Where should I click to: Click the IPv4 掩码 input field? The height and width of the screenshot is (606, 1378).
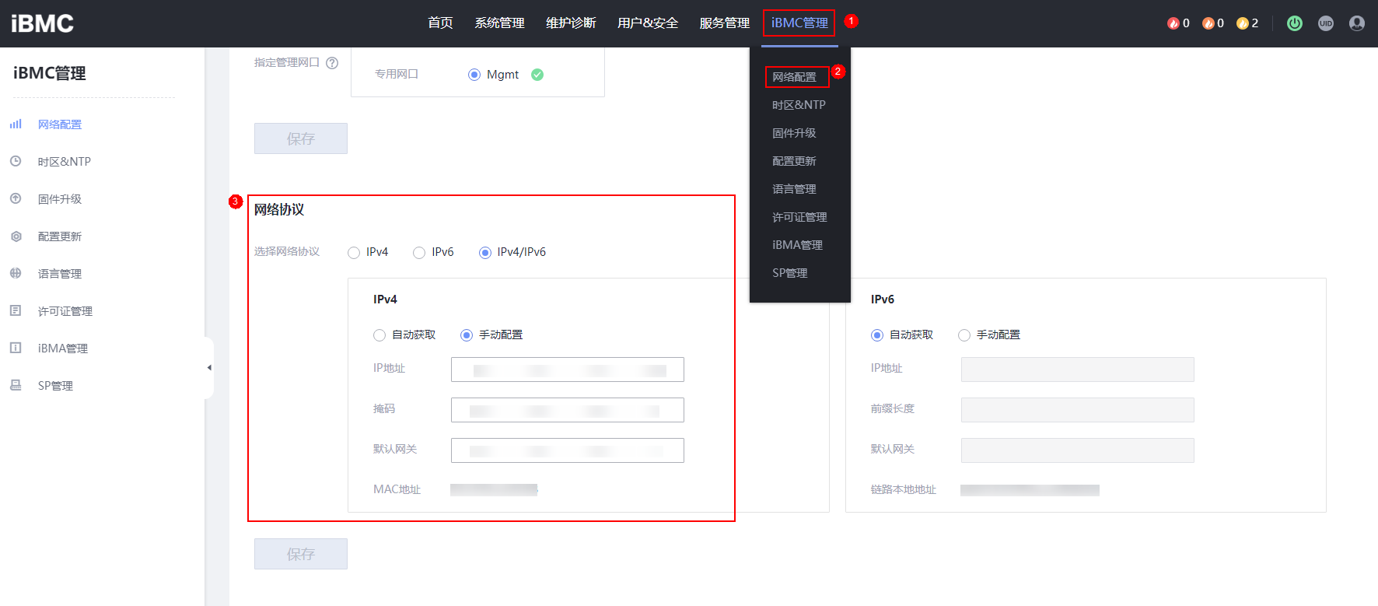[x=568, y=410]
